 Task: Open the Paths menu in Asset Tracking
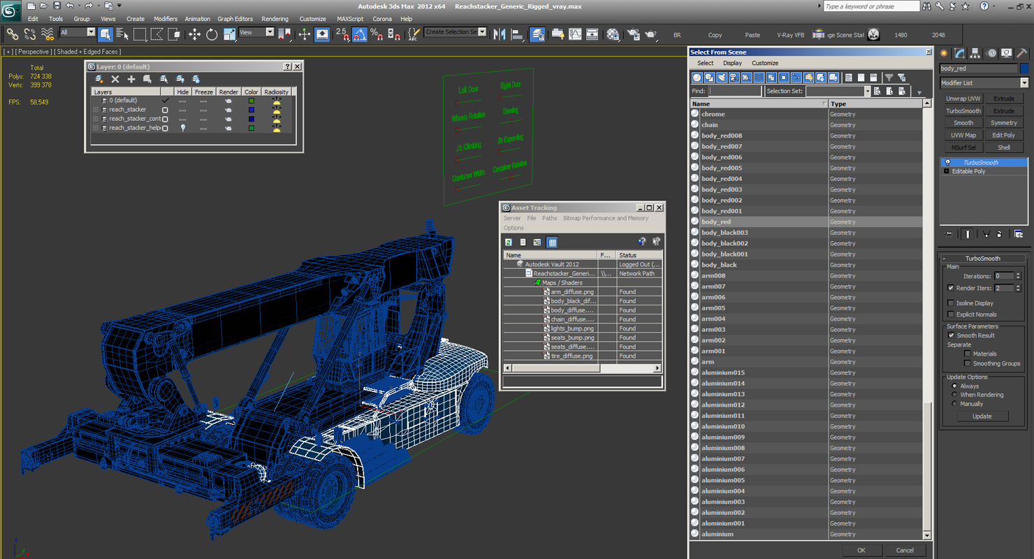coord(550,218)
